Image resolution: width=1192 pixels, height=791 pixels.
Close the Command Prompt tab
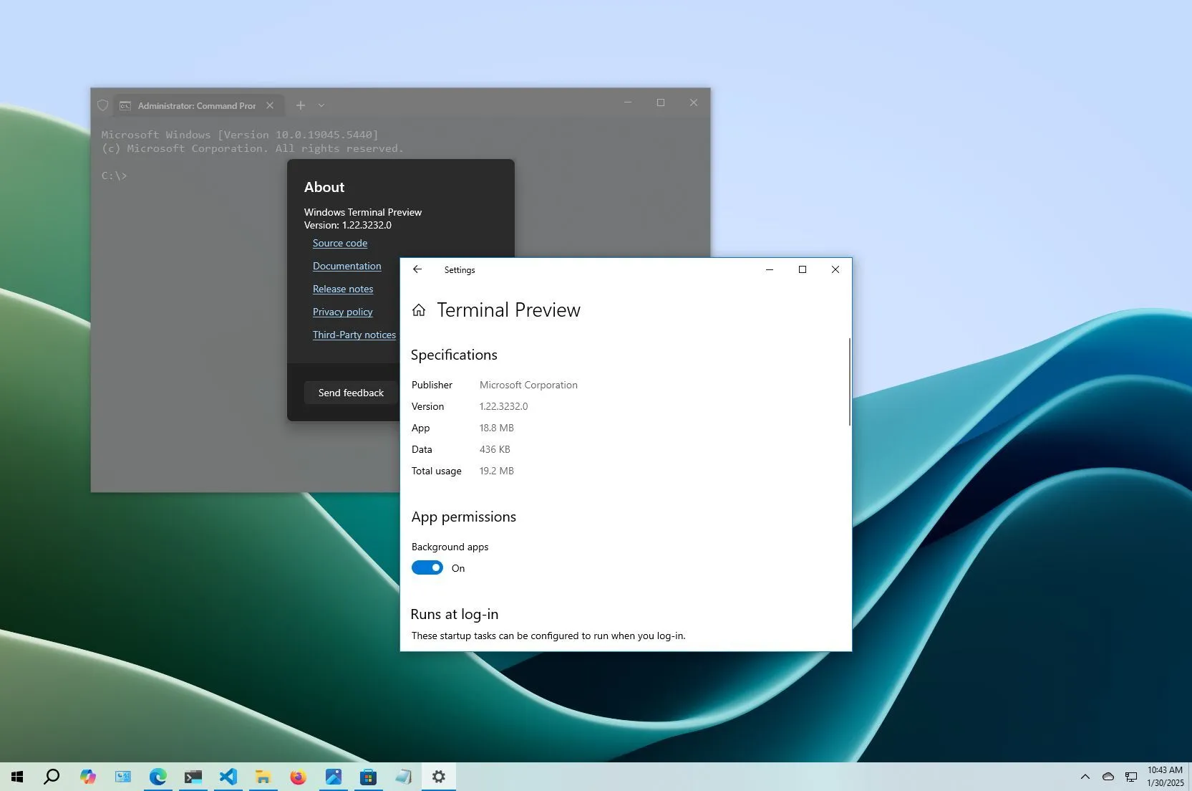pyautogui.click(x=270, y=105)
